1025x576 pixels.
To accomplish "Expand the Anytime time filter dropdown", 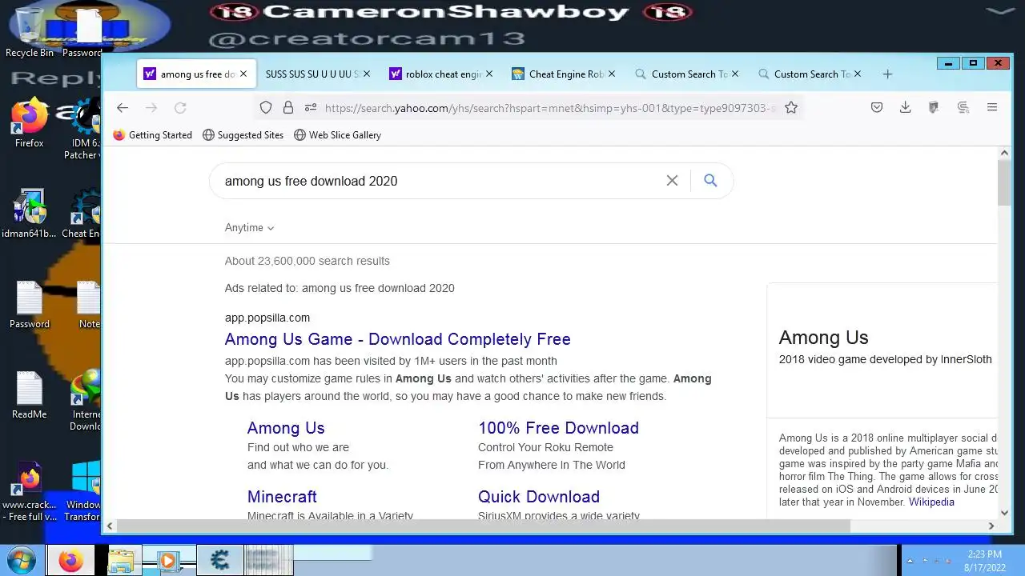I will (250, 228).
